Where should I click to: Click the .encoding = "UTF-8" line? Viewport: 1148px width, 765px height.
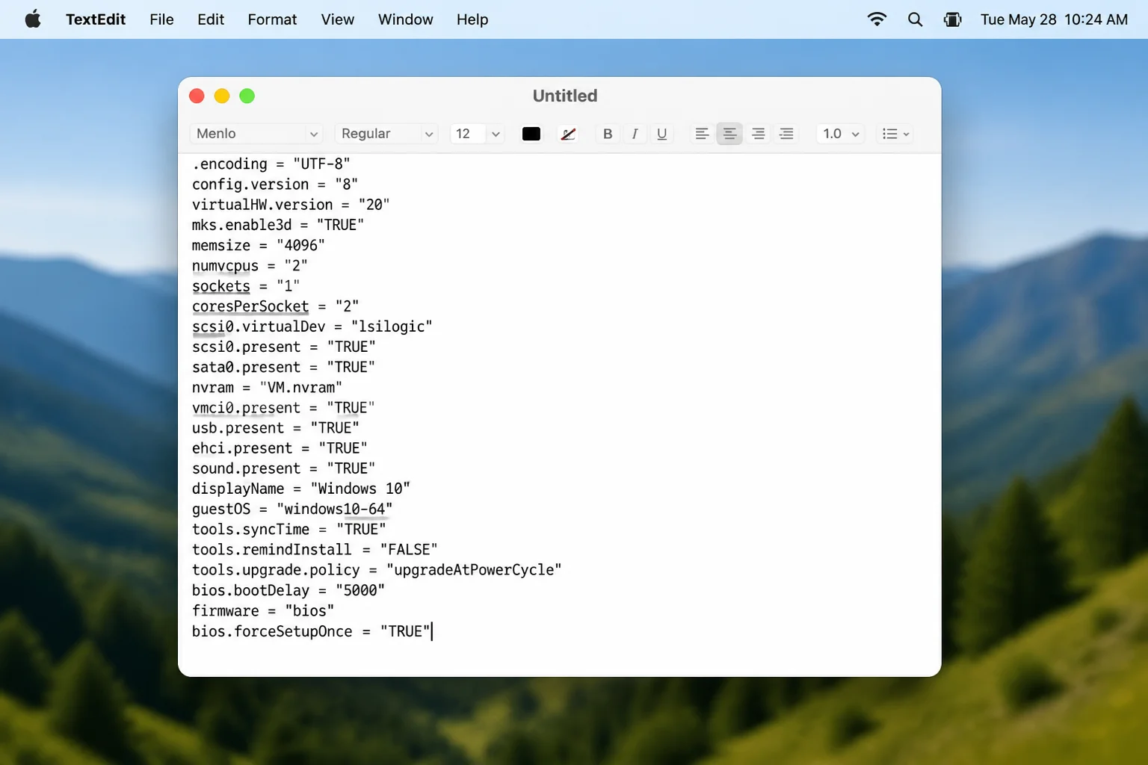click(x=271, y=164)
